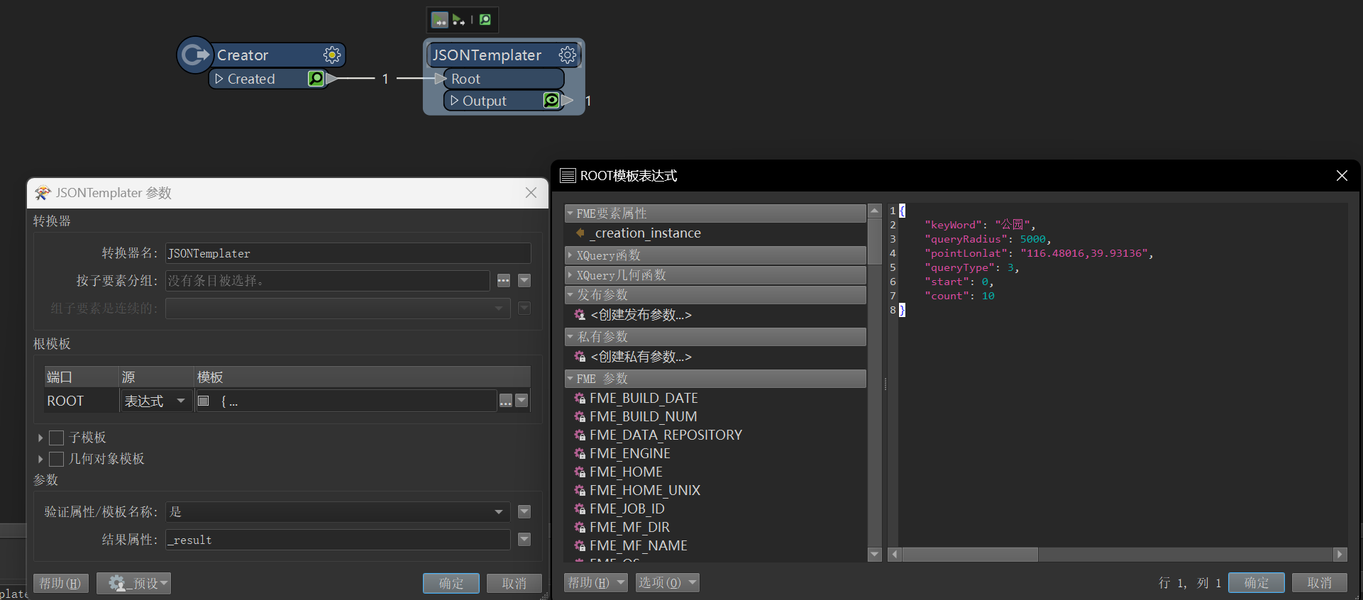Collapse the 发布参数 section
The image size is (1363, 600).
pos(570,294)
